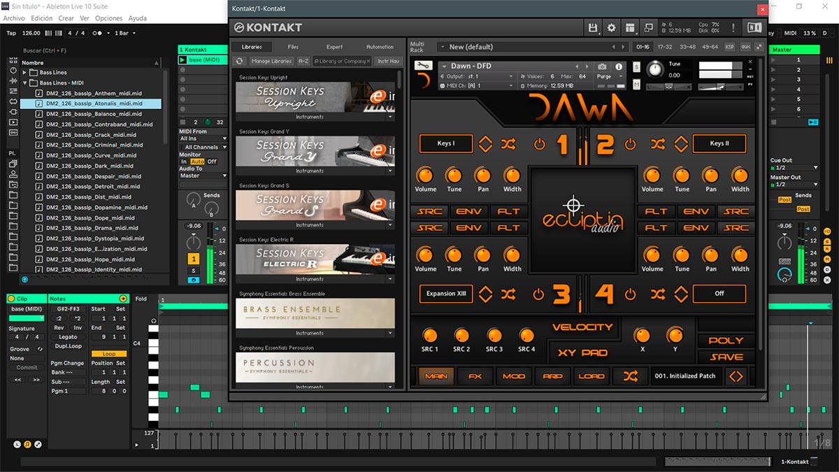Viewport: 839px width, 472px height.
Task: Click the preview headphone icon above piano roll
Action: 153,321
